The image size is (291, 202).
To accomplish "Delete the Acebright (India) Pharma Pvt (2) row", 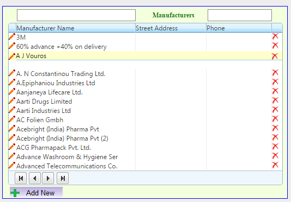I will click(275, 137).
